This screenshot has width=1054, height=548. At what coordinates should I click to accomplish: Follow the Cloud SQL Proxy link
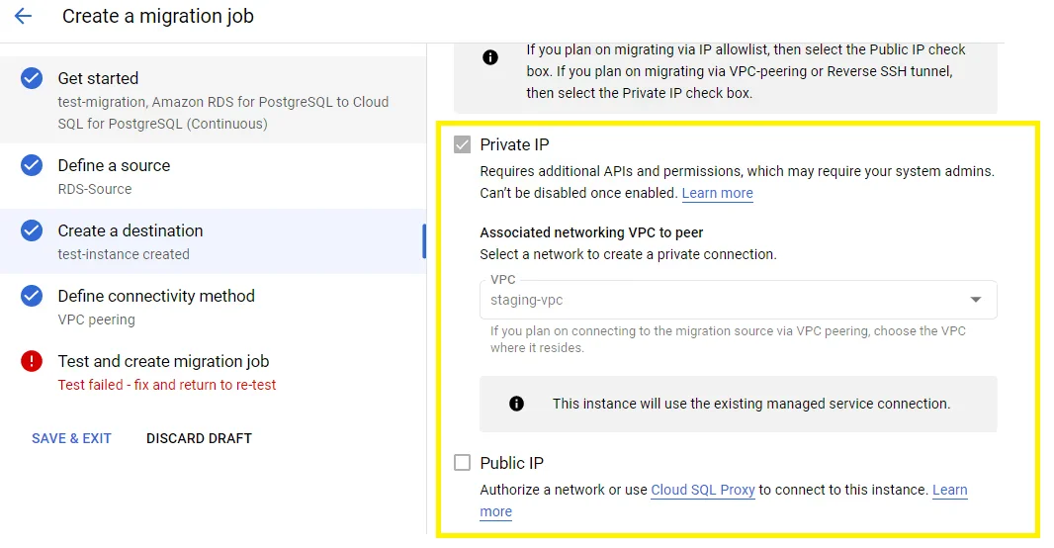[702, 490]
